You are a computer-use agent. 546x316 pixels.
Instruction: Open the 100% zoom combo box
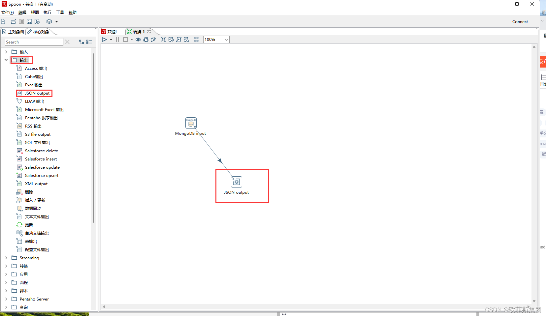pos(216,40)
